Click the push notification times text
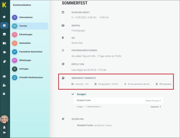 [x=96, y=56]
